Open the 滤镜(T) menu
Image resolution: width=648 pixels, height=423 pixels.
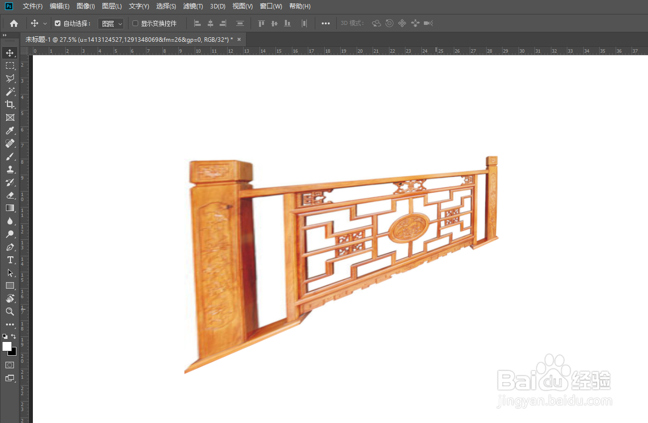tap(193, 6)
